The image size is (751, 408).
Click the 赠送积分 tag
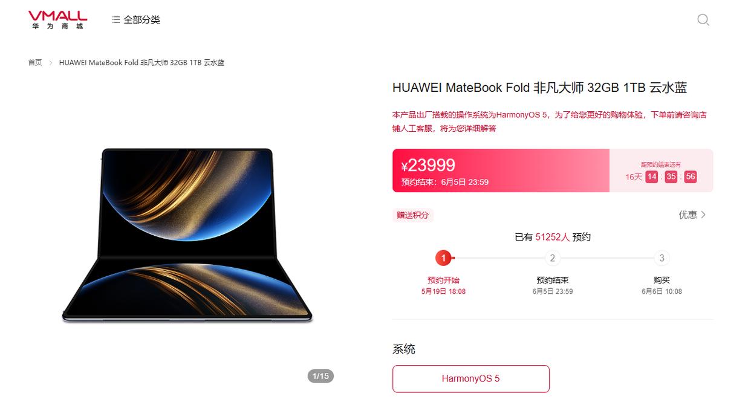413,215
